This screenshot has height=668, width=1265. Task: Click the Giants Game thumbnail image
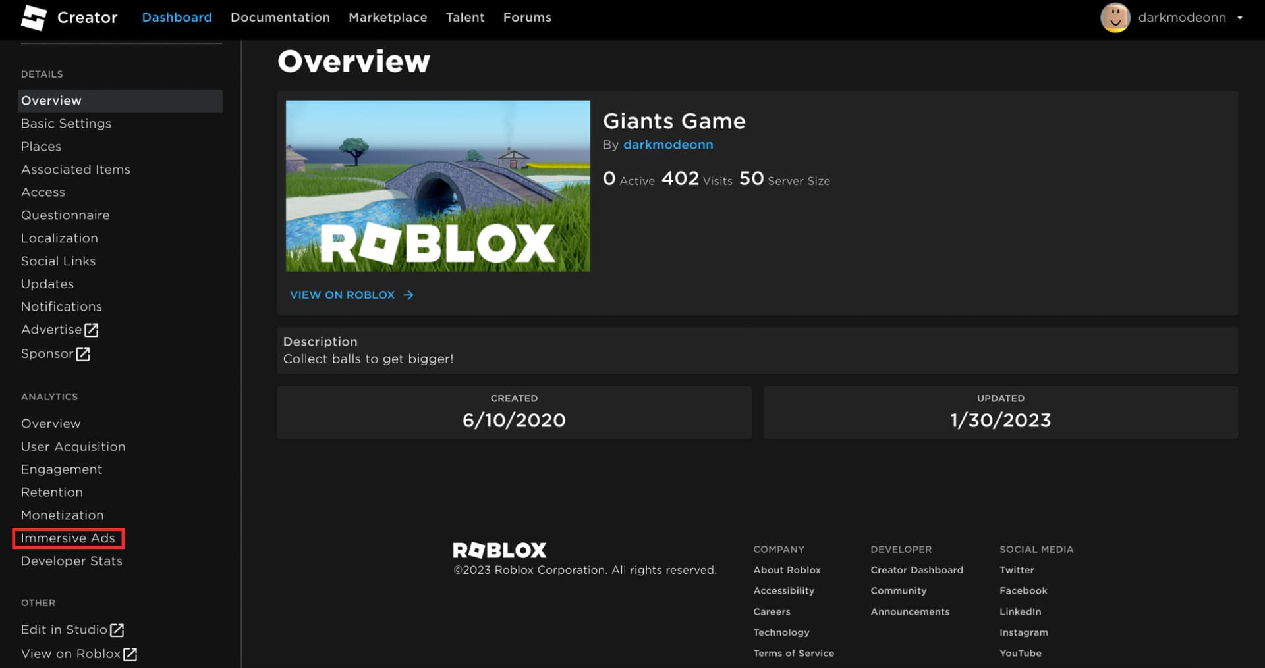pyautogui.click(x=437, y=186)
